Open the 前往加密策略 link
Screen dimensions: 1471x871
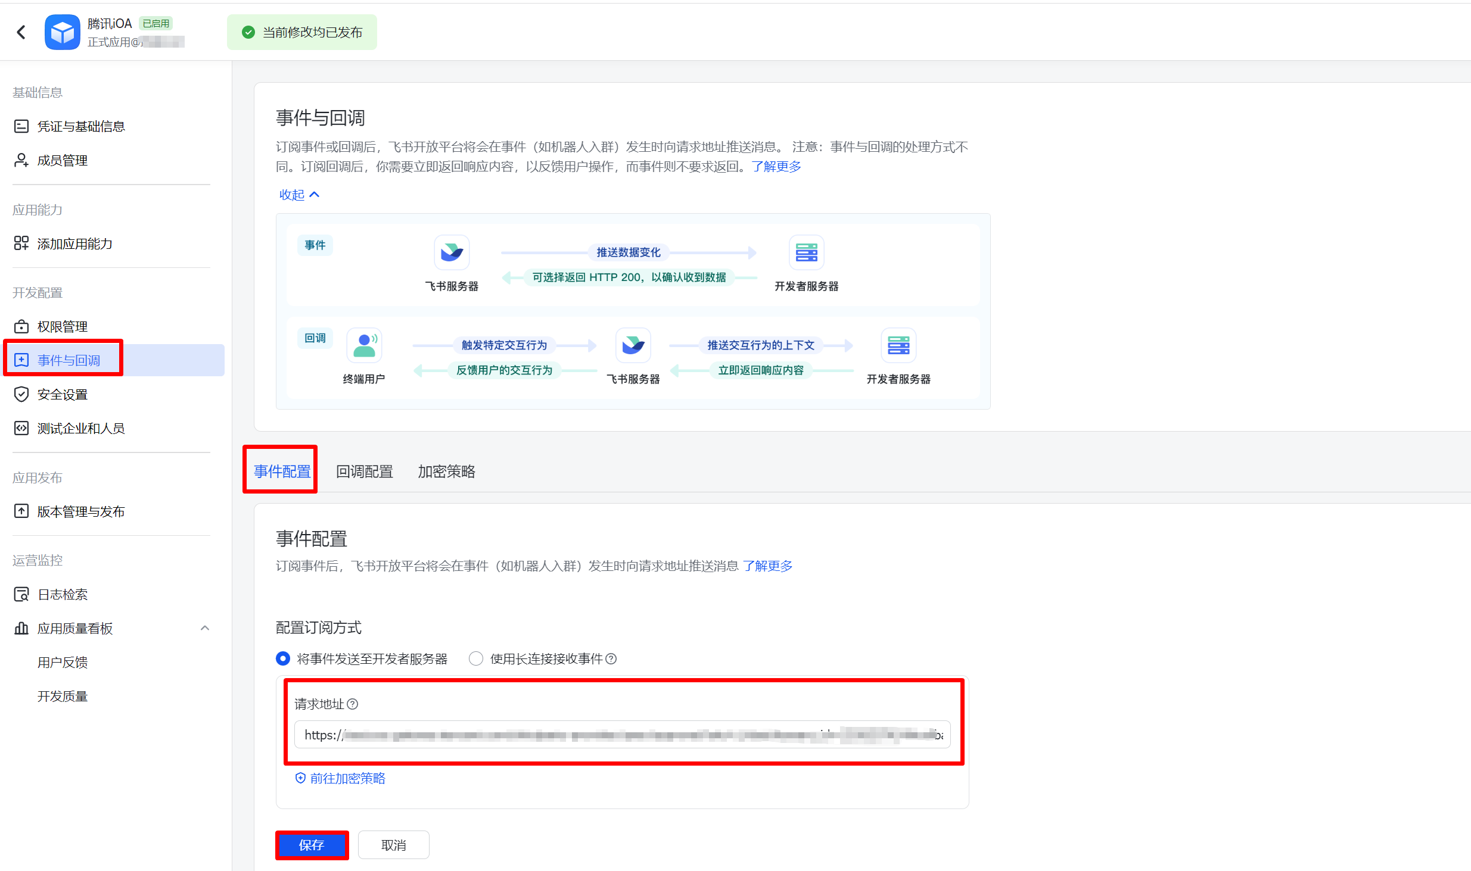[347, 778]
